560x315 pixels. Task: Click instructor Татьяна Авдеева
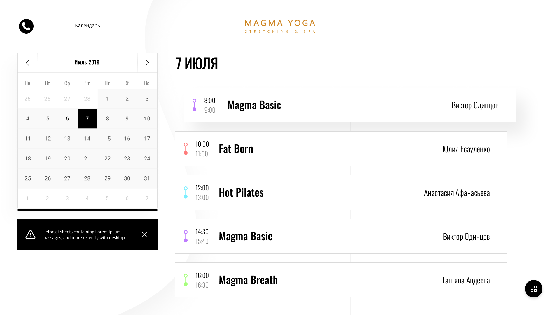click(x=466, y=280)
